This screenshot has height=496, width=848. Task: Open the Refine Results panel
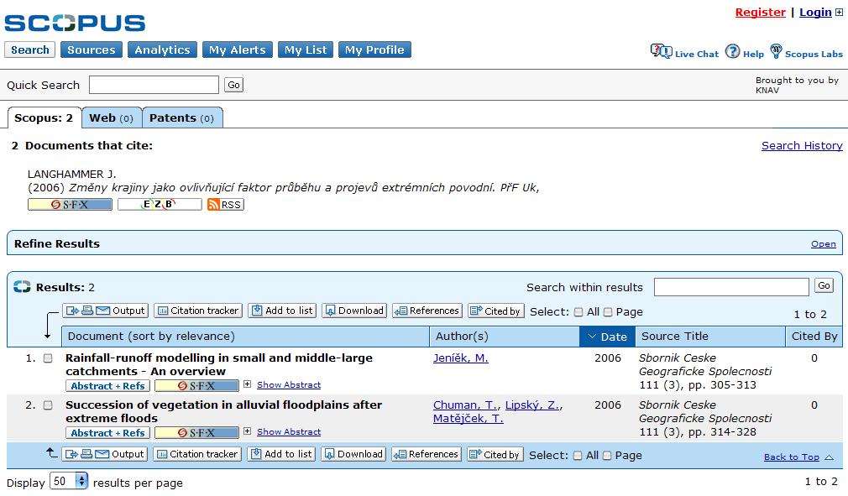click(x=823, y=243)
